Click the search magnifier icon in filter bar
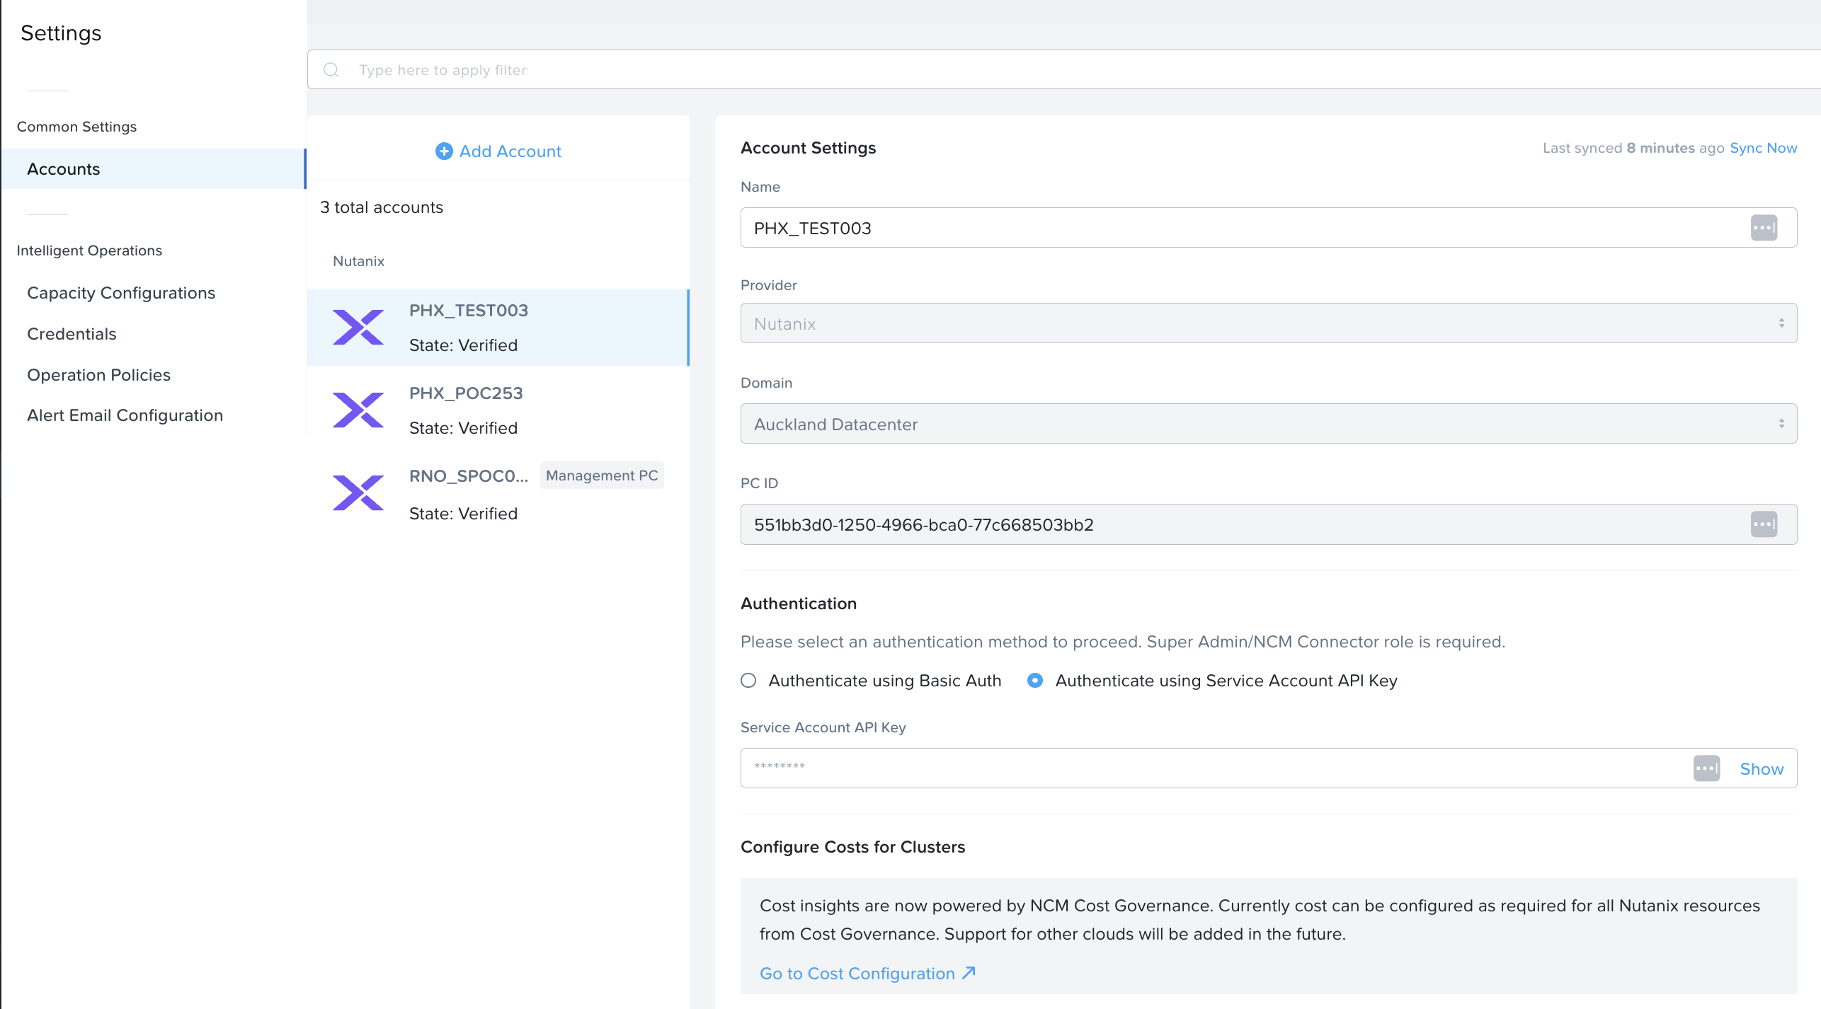1821x1009 pixels. coord(331,70)
